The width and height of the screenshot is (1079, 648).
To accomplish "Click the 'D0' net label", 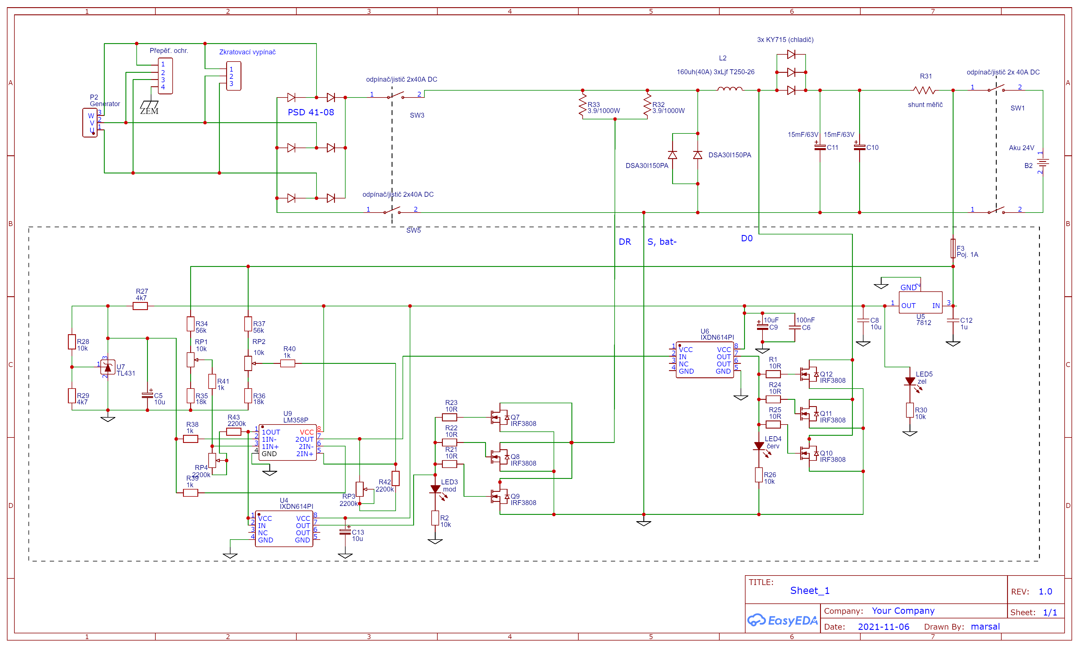I will 747,238.
